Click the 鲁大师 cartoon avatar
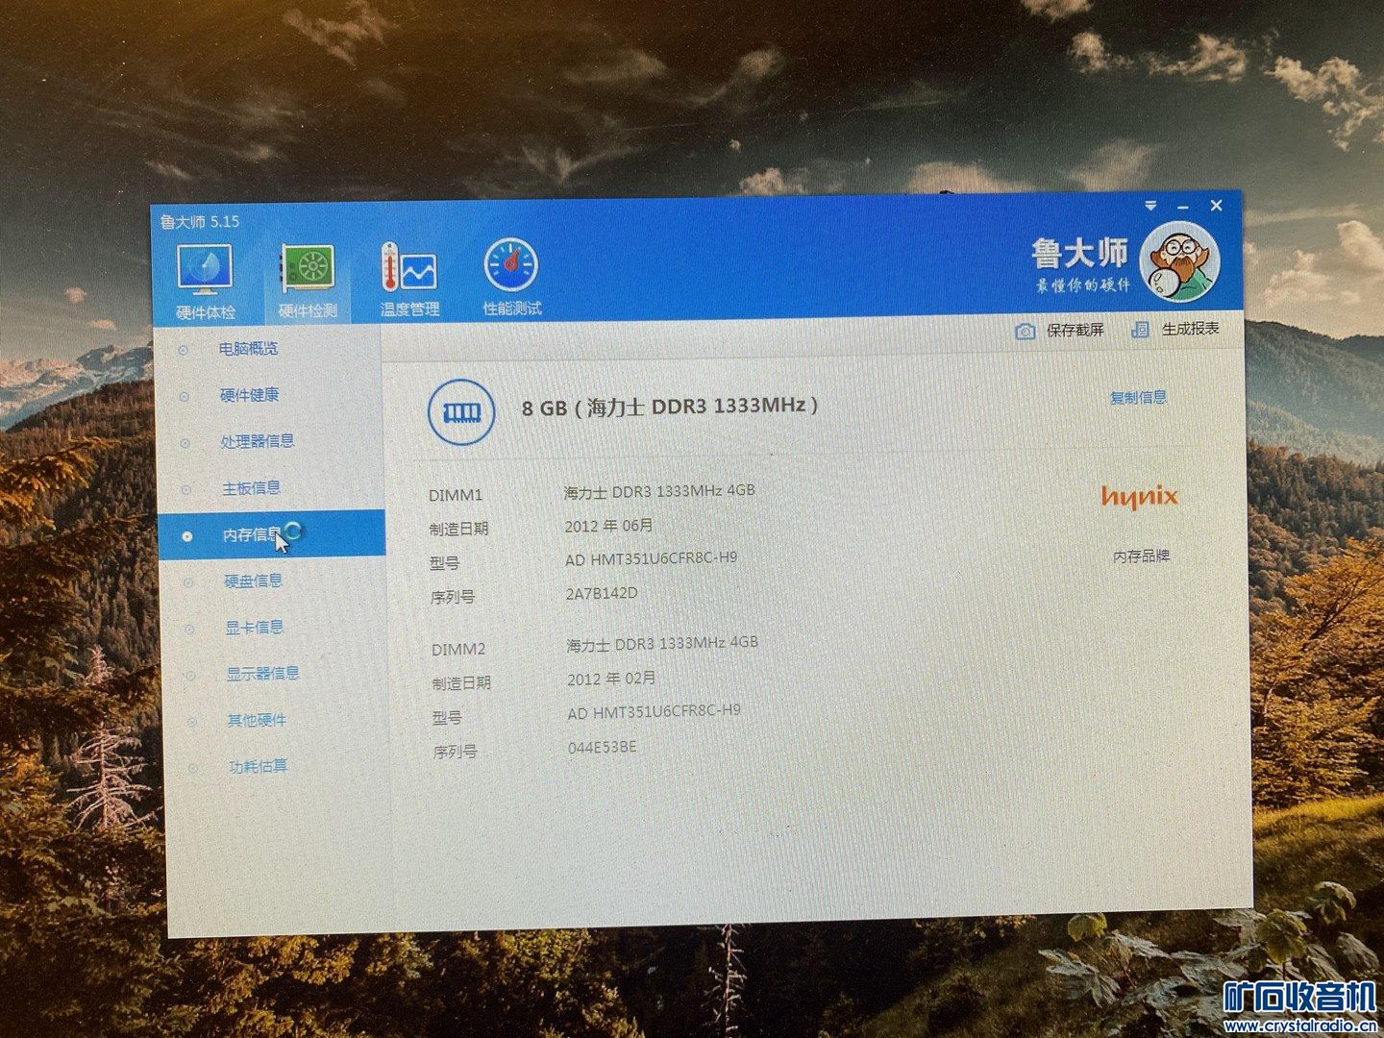The height and width of the screenshot is (1038, 1384). coord(1179,260)
